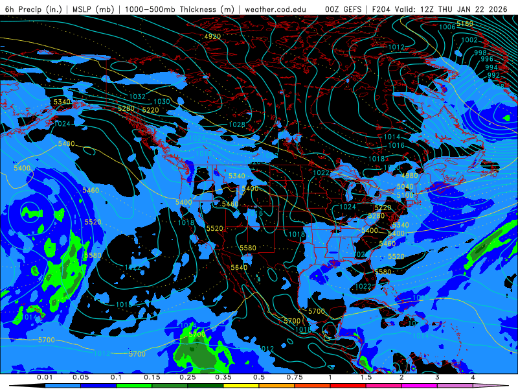Click the 1006 pressure contour label
Screen dimensions: 518x389
click(447, 27)
